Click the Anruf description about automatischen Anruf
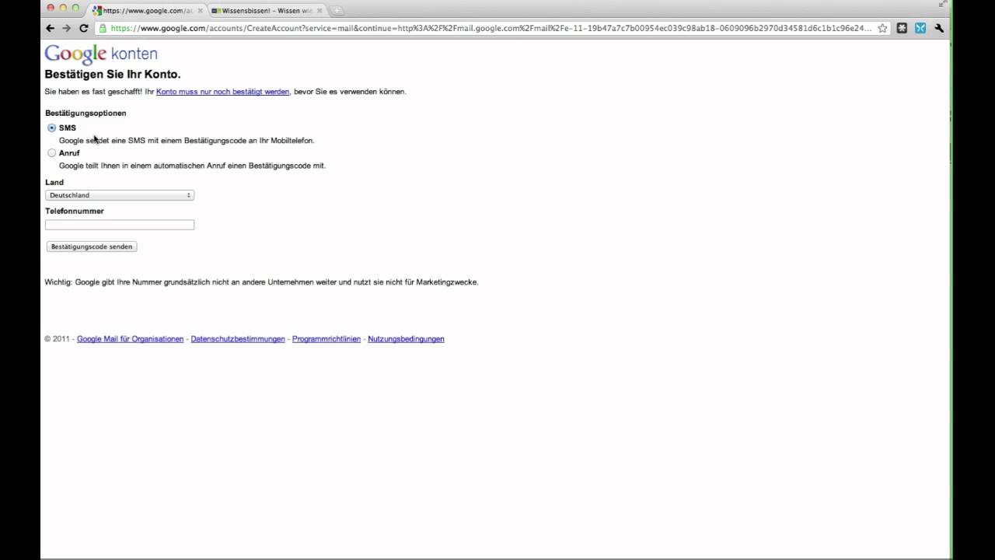995x560 pixels. pyautogui.click(x=192, y=166)
